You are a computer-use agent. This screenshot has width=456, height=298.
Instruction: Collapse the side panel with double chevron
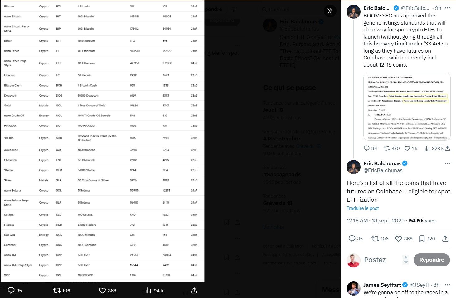[x=330, y=11]
